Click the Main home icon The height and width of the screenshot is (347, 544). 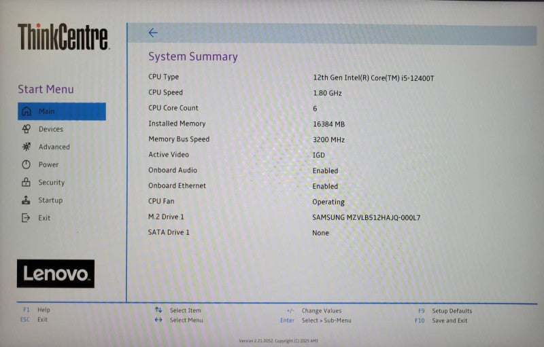coord(27,111)
